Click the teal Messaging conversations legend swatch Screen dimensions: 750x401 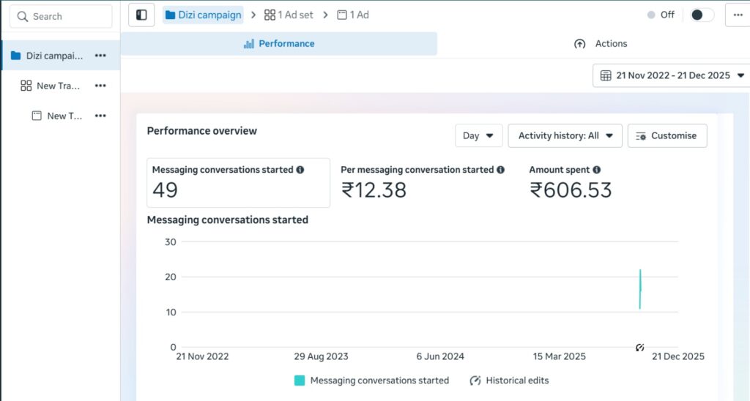click(x=300, y=381)
